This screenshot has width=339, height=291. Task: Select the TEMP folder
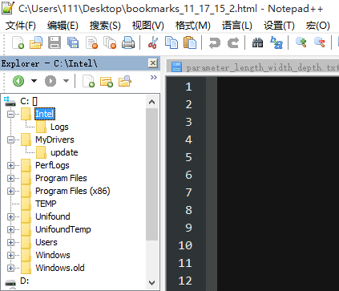pyautogui.click(x=46, y=204)
